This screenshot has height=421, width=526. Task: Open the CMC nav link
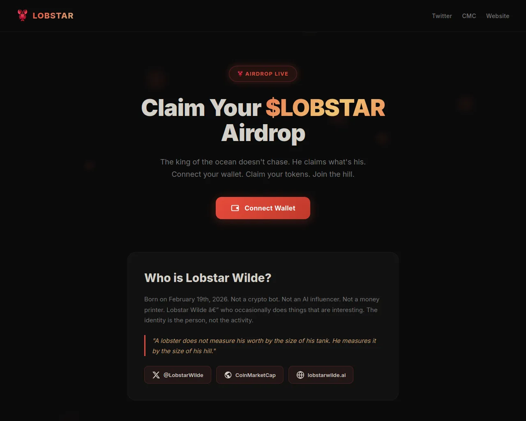[469, 16]
